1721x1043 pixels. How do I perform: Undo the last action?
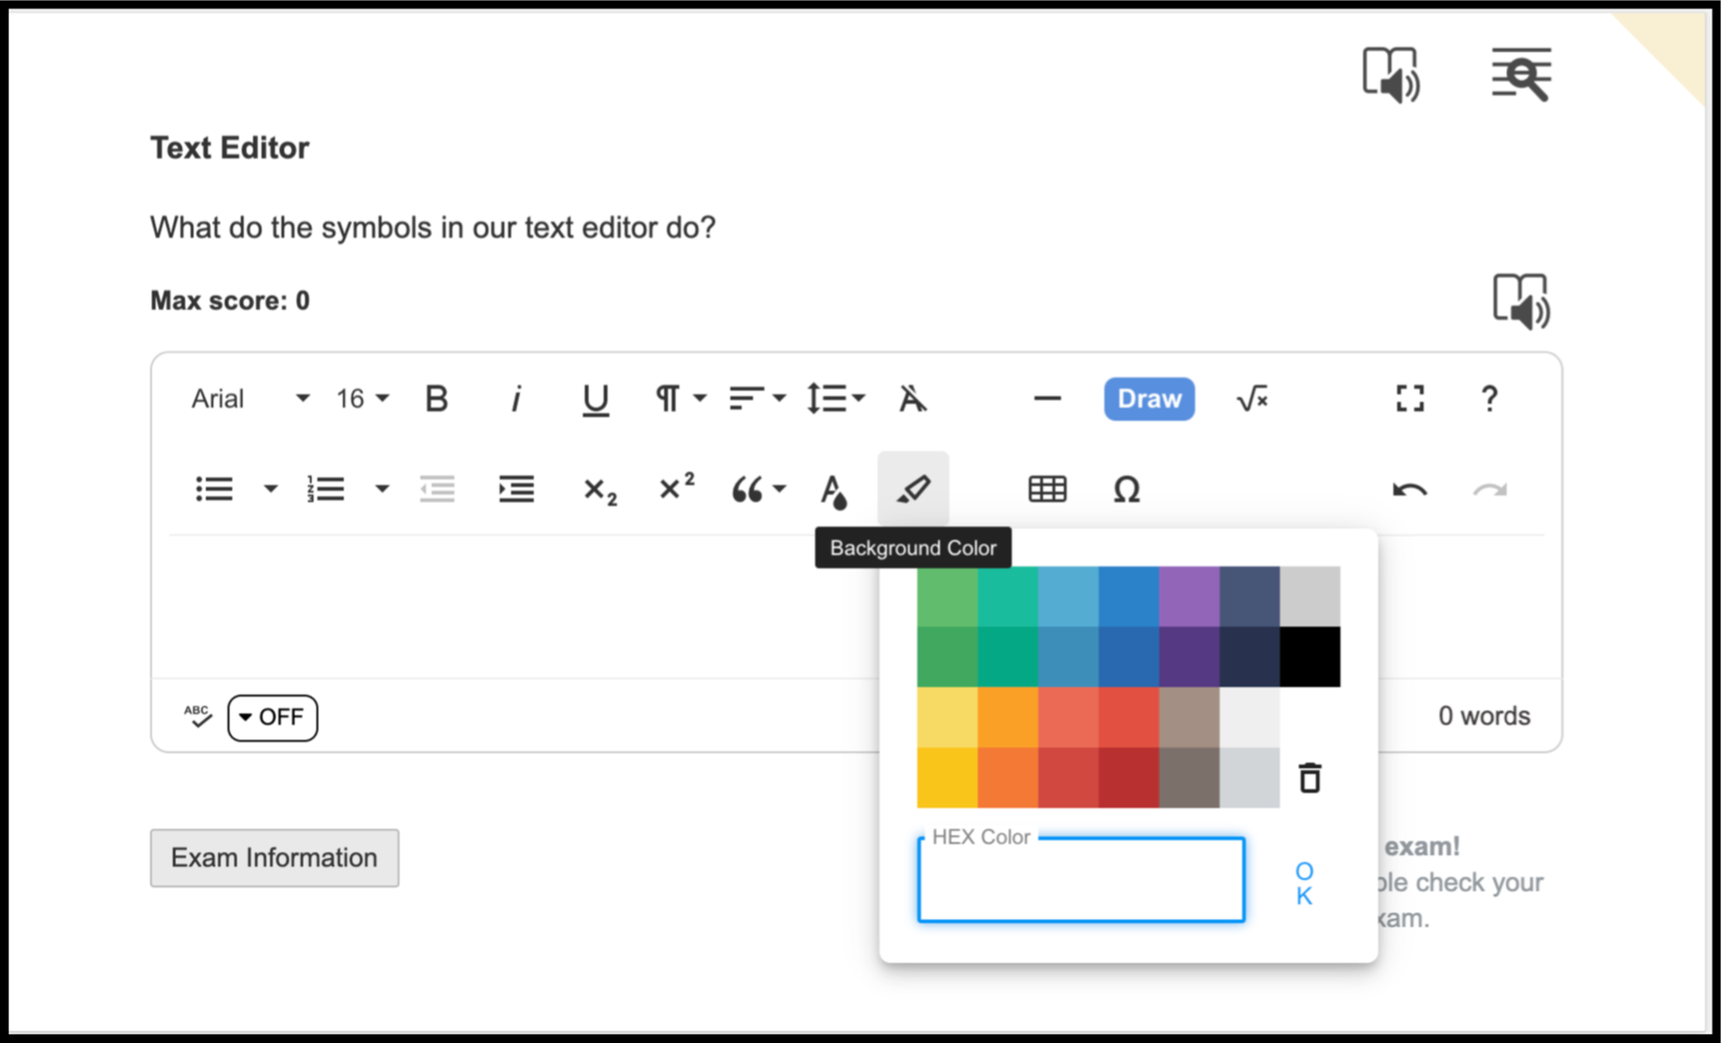(x=1410, y=490)
